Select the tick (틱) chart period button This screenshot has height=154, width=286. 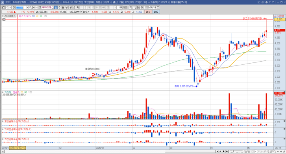(x=78, y=7)
